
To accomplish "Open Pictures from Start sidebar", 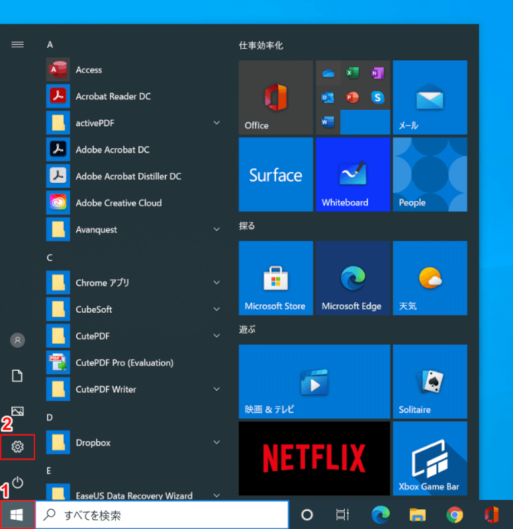I will pyautogui.click(x=18, y=411).
